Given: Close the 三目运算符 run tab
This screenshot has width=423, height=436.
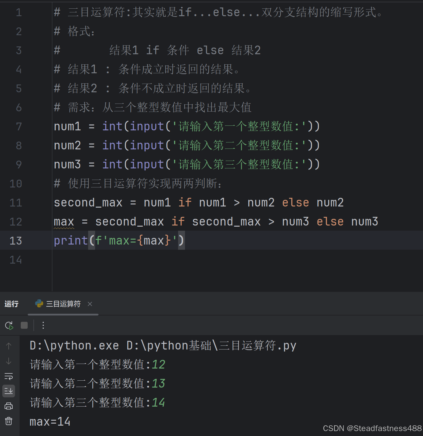Looking at the screenshot, I should pos(90,304).
